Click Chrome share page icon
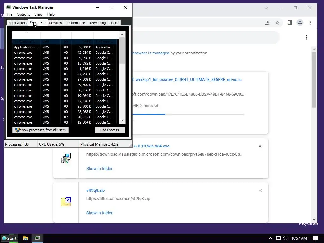The height and width of the screenshot is (243, 324). [x=267, y=23]
